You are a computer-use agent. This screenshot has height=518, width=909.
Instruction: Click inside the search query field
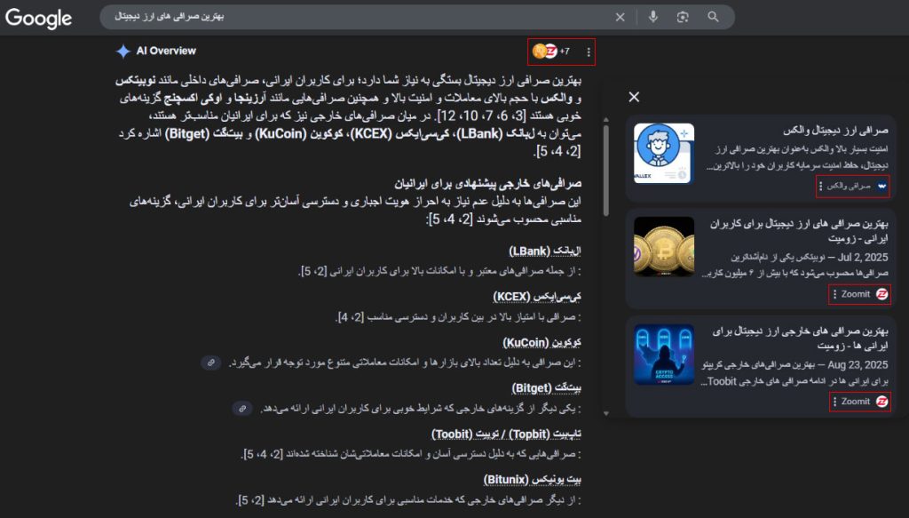click(355, 17)
